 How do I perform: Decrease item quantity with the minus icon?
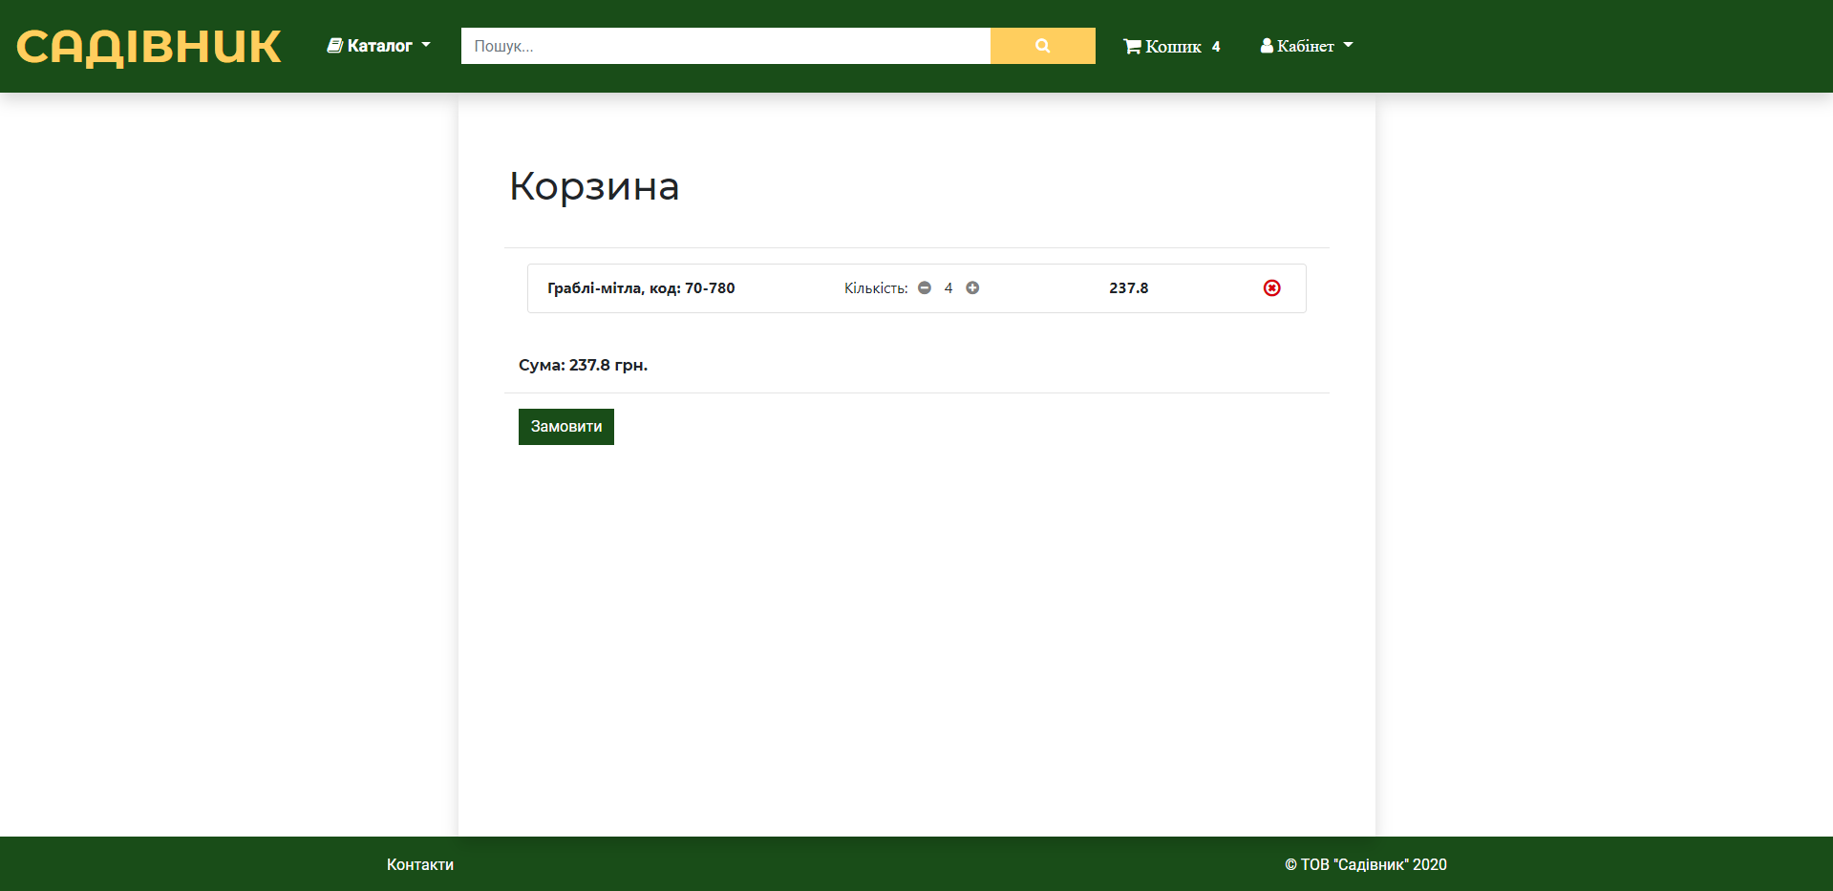point(924,287)
